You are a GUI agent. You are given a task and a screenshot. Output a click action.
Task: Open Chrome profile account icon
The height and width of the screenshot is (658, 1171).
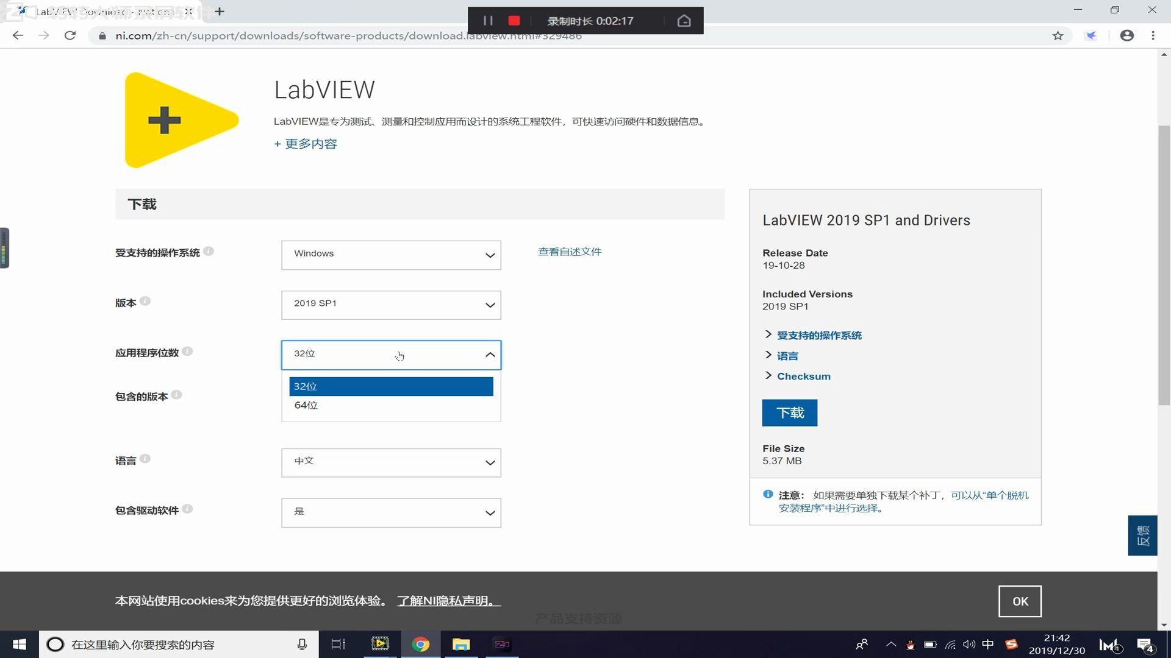pyautogui.click(x=1126, y=36)
